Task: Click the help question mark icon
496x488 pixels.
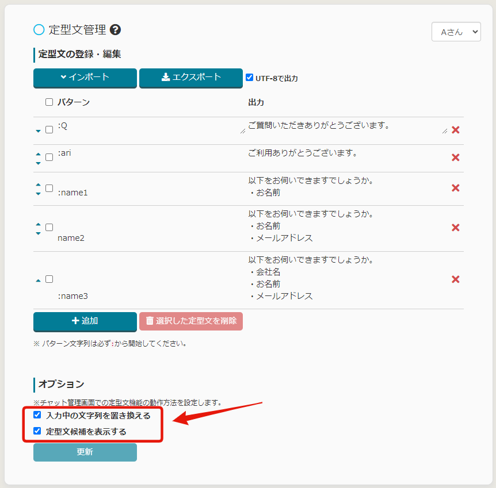Action: click(x=115, y=30)
